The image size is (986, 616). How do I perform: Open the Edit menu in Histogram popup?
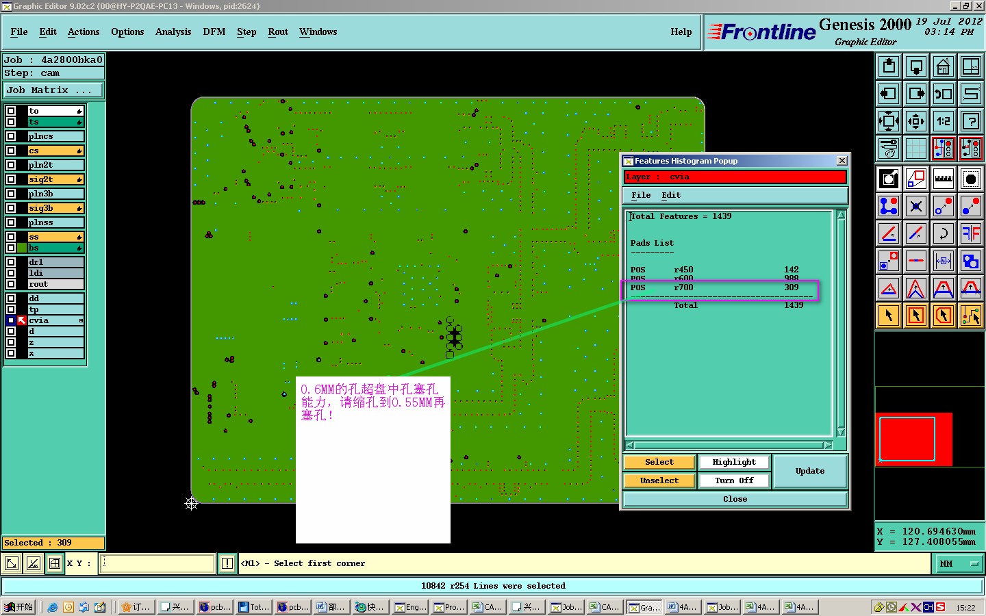[x=671, y=195]
